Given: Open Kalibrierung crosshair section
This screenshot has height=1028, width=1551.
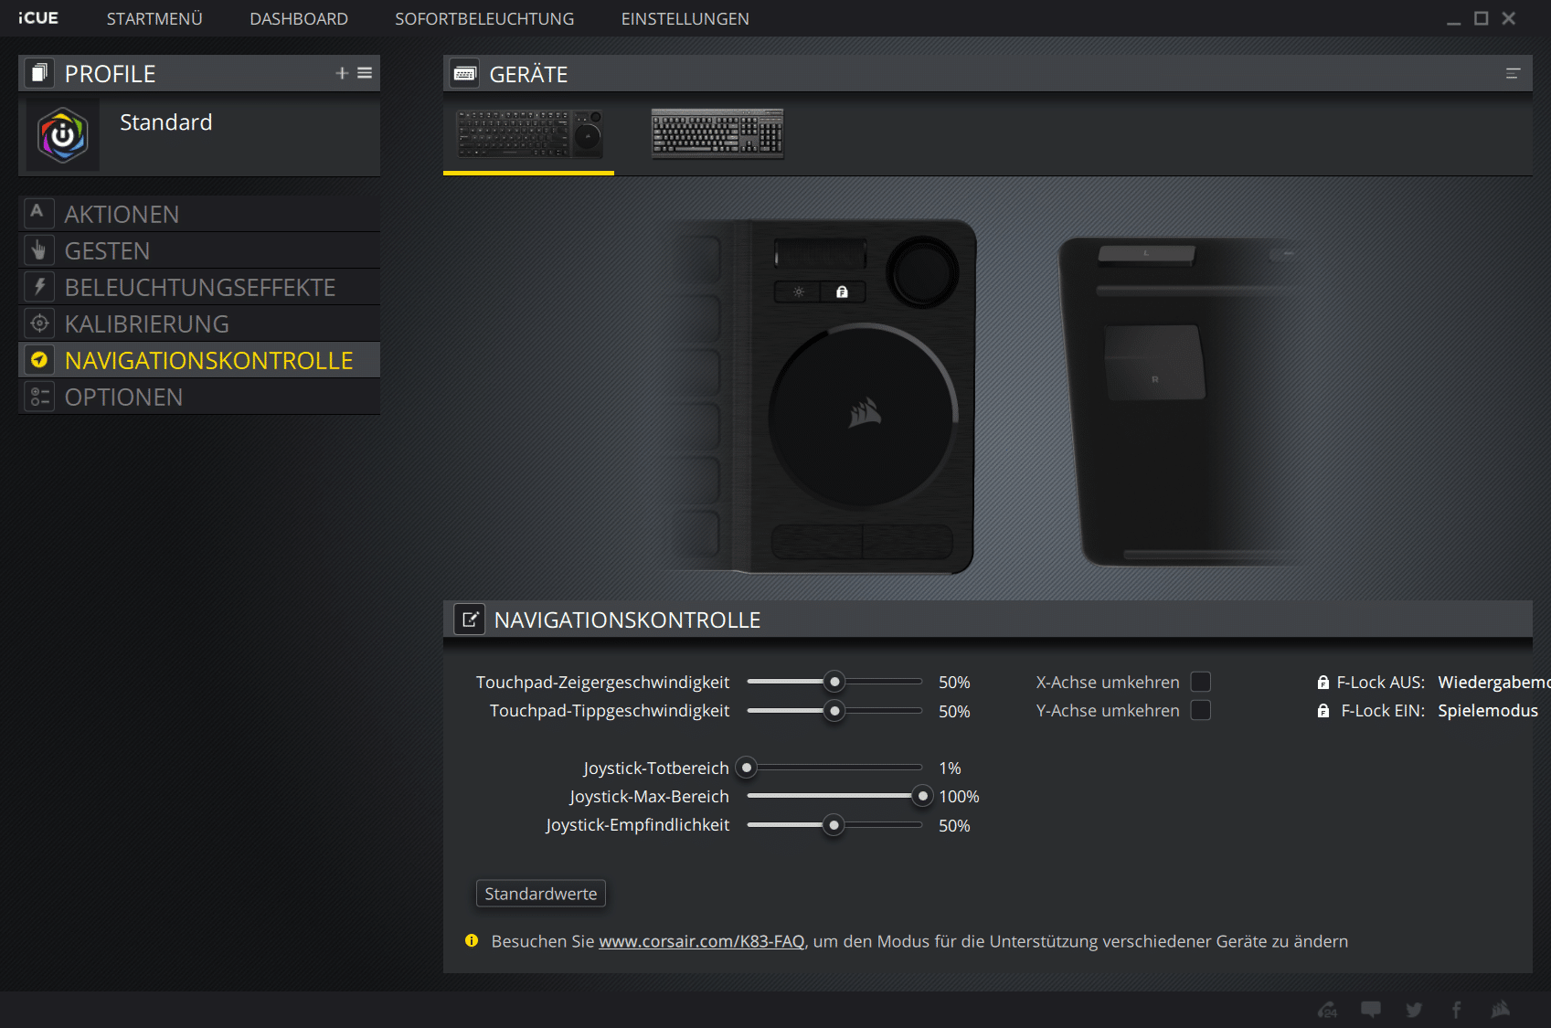Looking at the screenshot, I should pyautogui.click(x=39, y=323).
